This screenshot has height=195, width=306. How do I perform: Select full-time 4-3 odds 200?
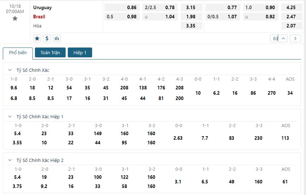pos(180,98)
